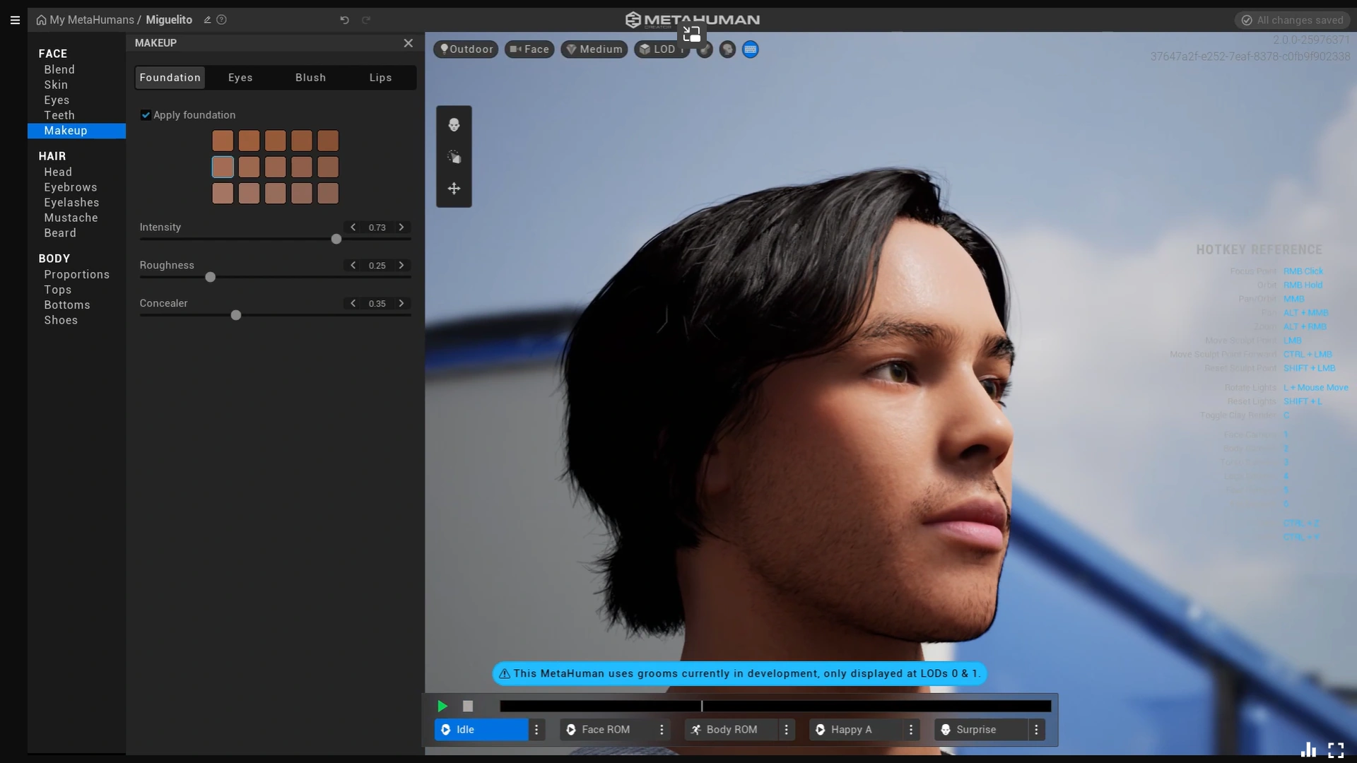This screenshot has height=763, width=1357.
Task: Open the hamburger main menu
Action: tap(15, 20)
